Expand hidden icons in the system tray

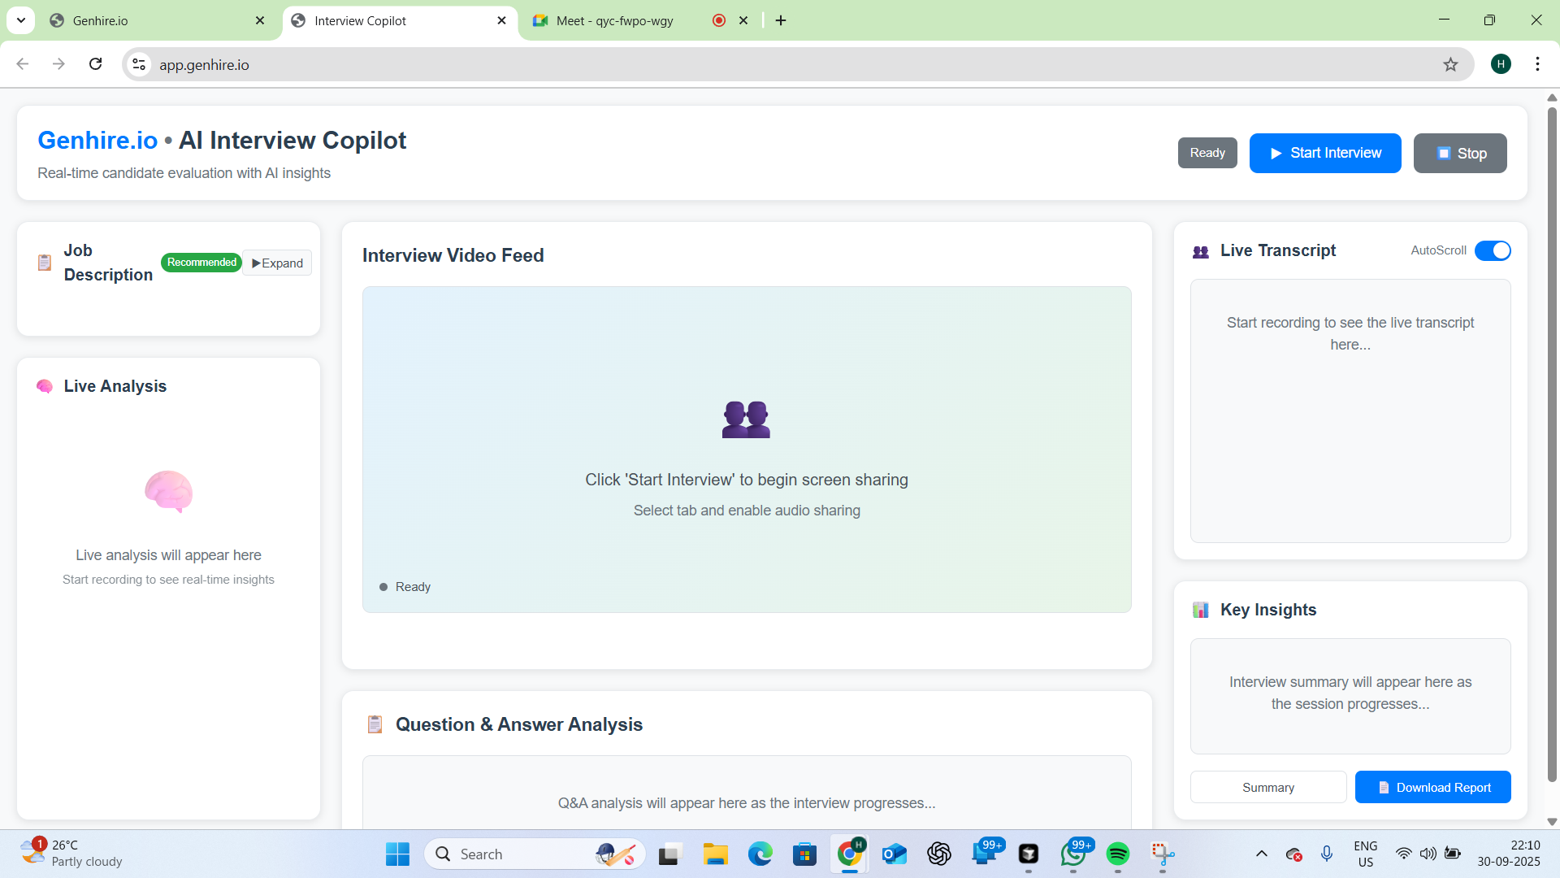1261,854
